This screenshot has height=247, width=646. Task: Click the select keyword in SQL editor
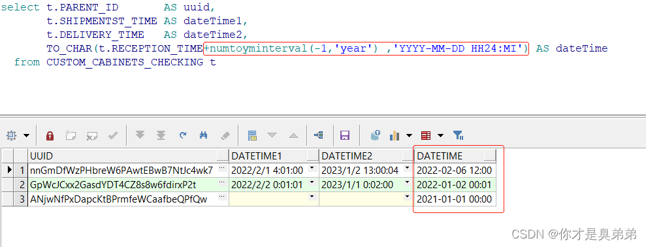tap(20, 7)
